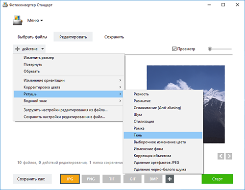
Task: Choose PNG output format
Action: (91, 179)
